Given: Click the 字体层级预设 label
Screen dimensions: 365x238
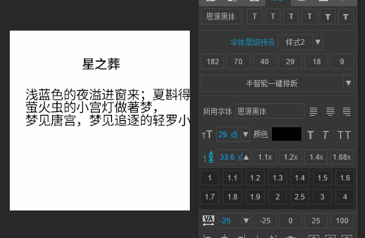Looking at the screenshot, I should [252, 43].
